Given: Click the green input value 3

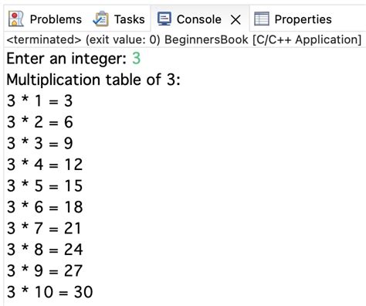Looking at the screenshot, I should point(137,59).
